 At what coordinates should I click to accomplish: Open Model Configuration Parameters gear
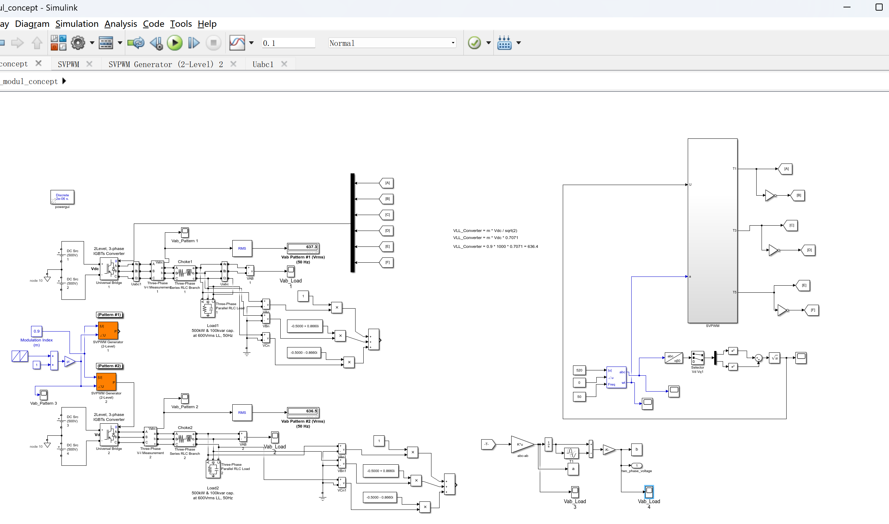click(78, 43)
